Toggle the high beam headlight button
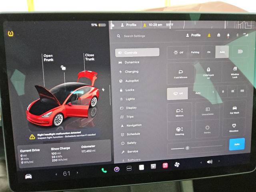This screenshot has width=256, height=192. coord(240,52)
